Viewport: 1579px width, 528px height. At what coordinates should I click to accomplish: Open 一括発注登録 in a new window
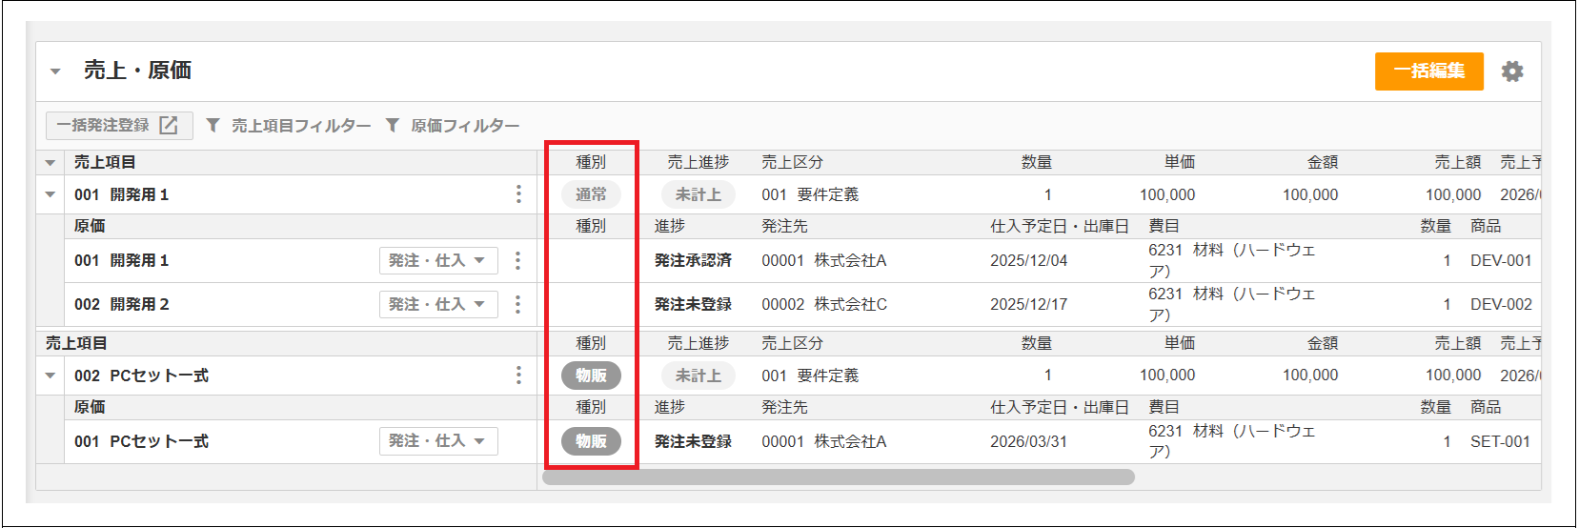[119, 126]
